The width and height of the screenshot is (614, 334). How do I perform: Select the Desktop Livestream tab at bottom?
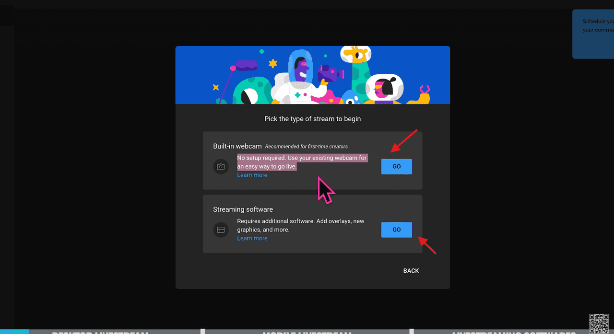point(100,332)
